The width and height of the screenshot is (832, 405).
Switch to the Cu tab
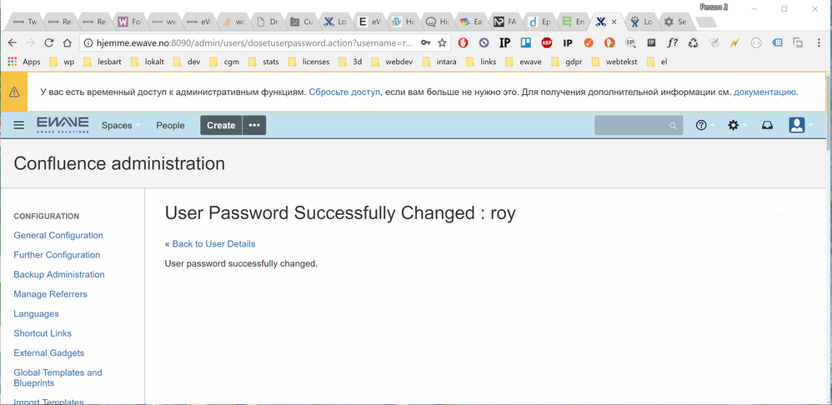(302, 22)
